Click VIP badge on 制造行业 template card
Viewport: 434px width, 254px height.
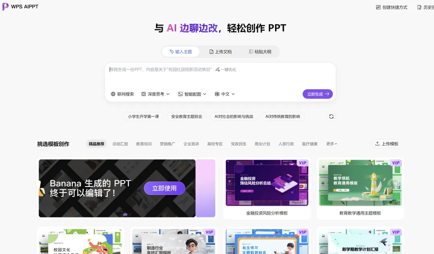[209, 232]
